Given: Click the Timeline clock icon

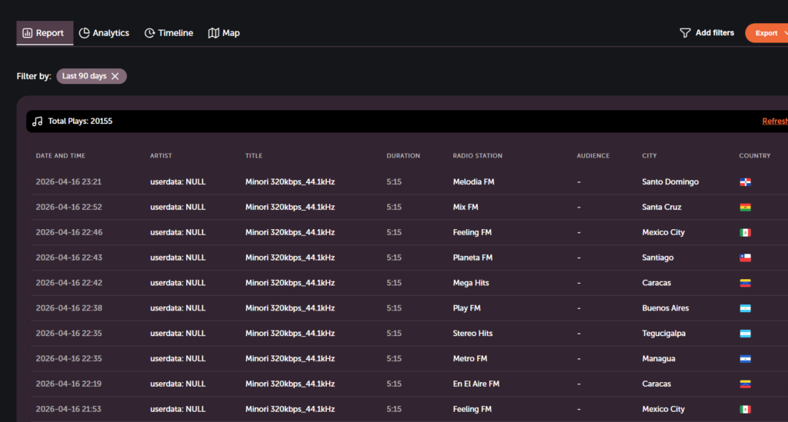Looking at the screenshot, I should click(150, 33).
